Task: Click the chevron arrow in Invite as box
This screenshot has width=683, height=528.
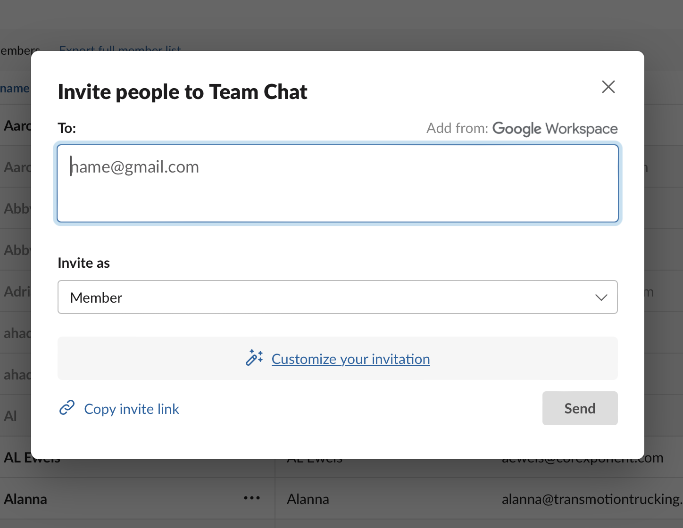Action: point(601,297)
